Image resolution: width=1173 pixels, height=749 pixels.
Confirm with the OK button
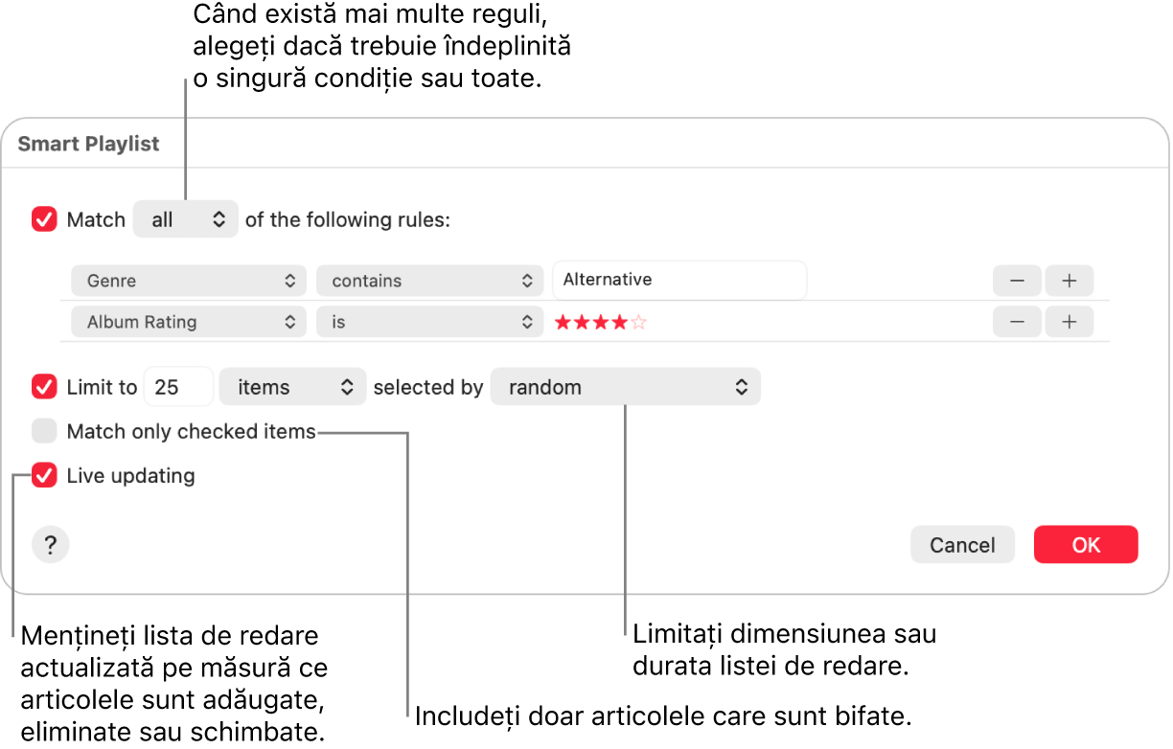[x=1086, y=545]
